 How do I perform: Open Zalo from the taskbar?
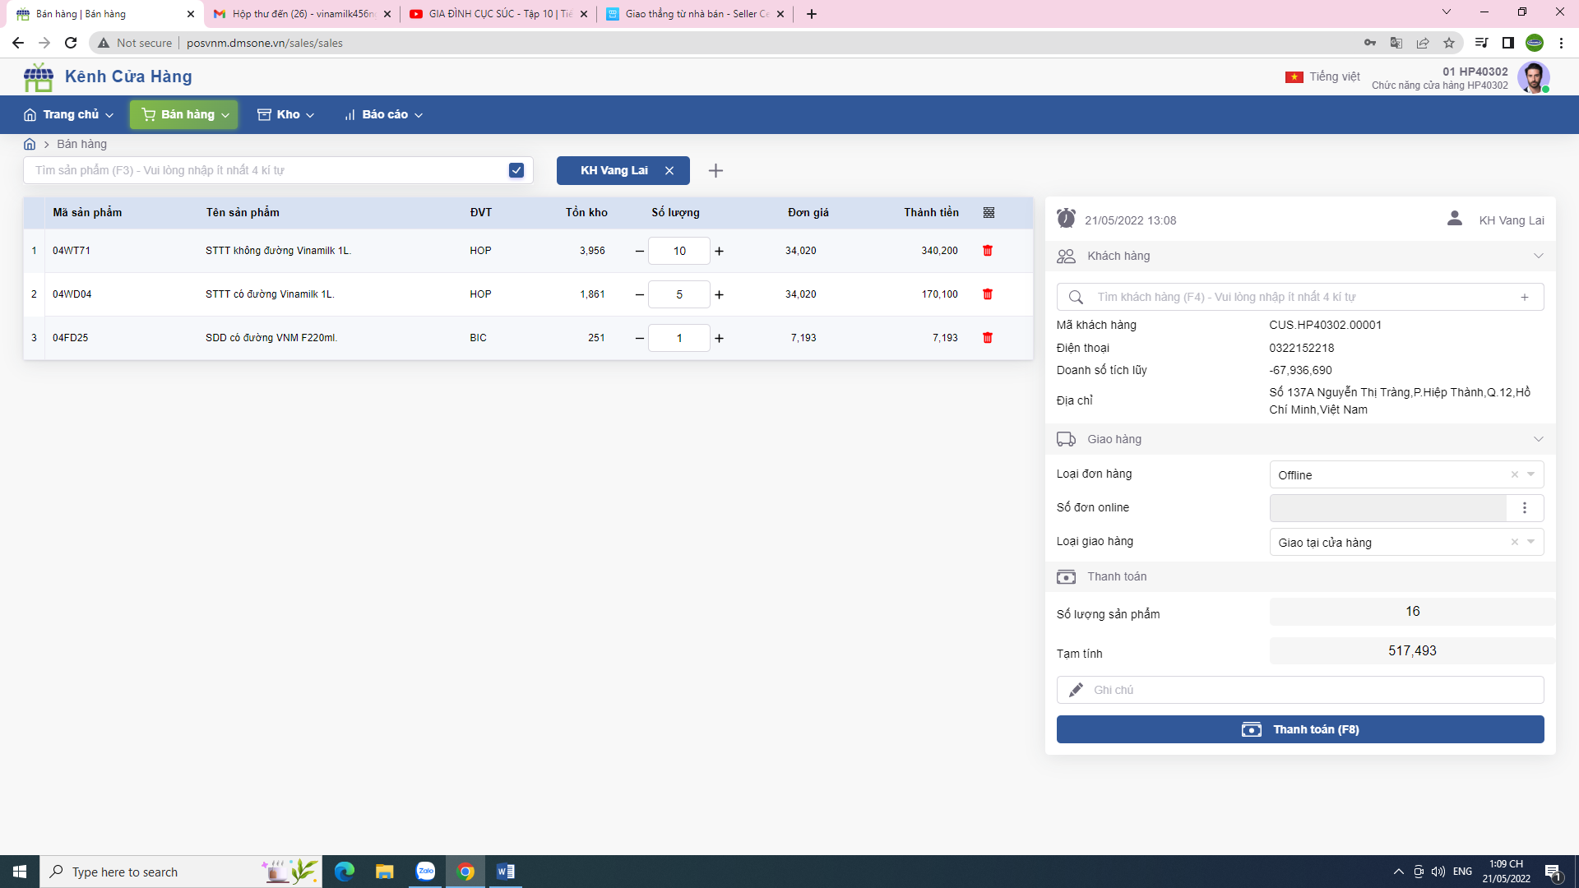(425, 872)
